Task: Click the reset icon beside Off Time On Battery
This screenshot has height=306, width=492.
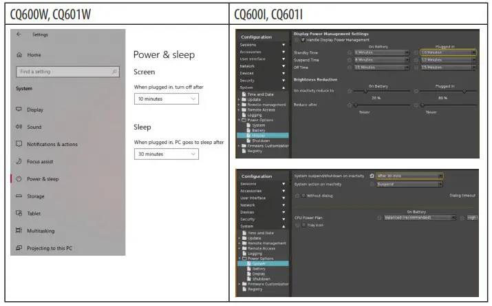Action: pos(350,68)
